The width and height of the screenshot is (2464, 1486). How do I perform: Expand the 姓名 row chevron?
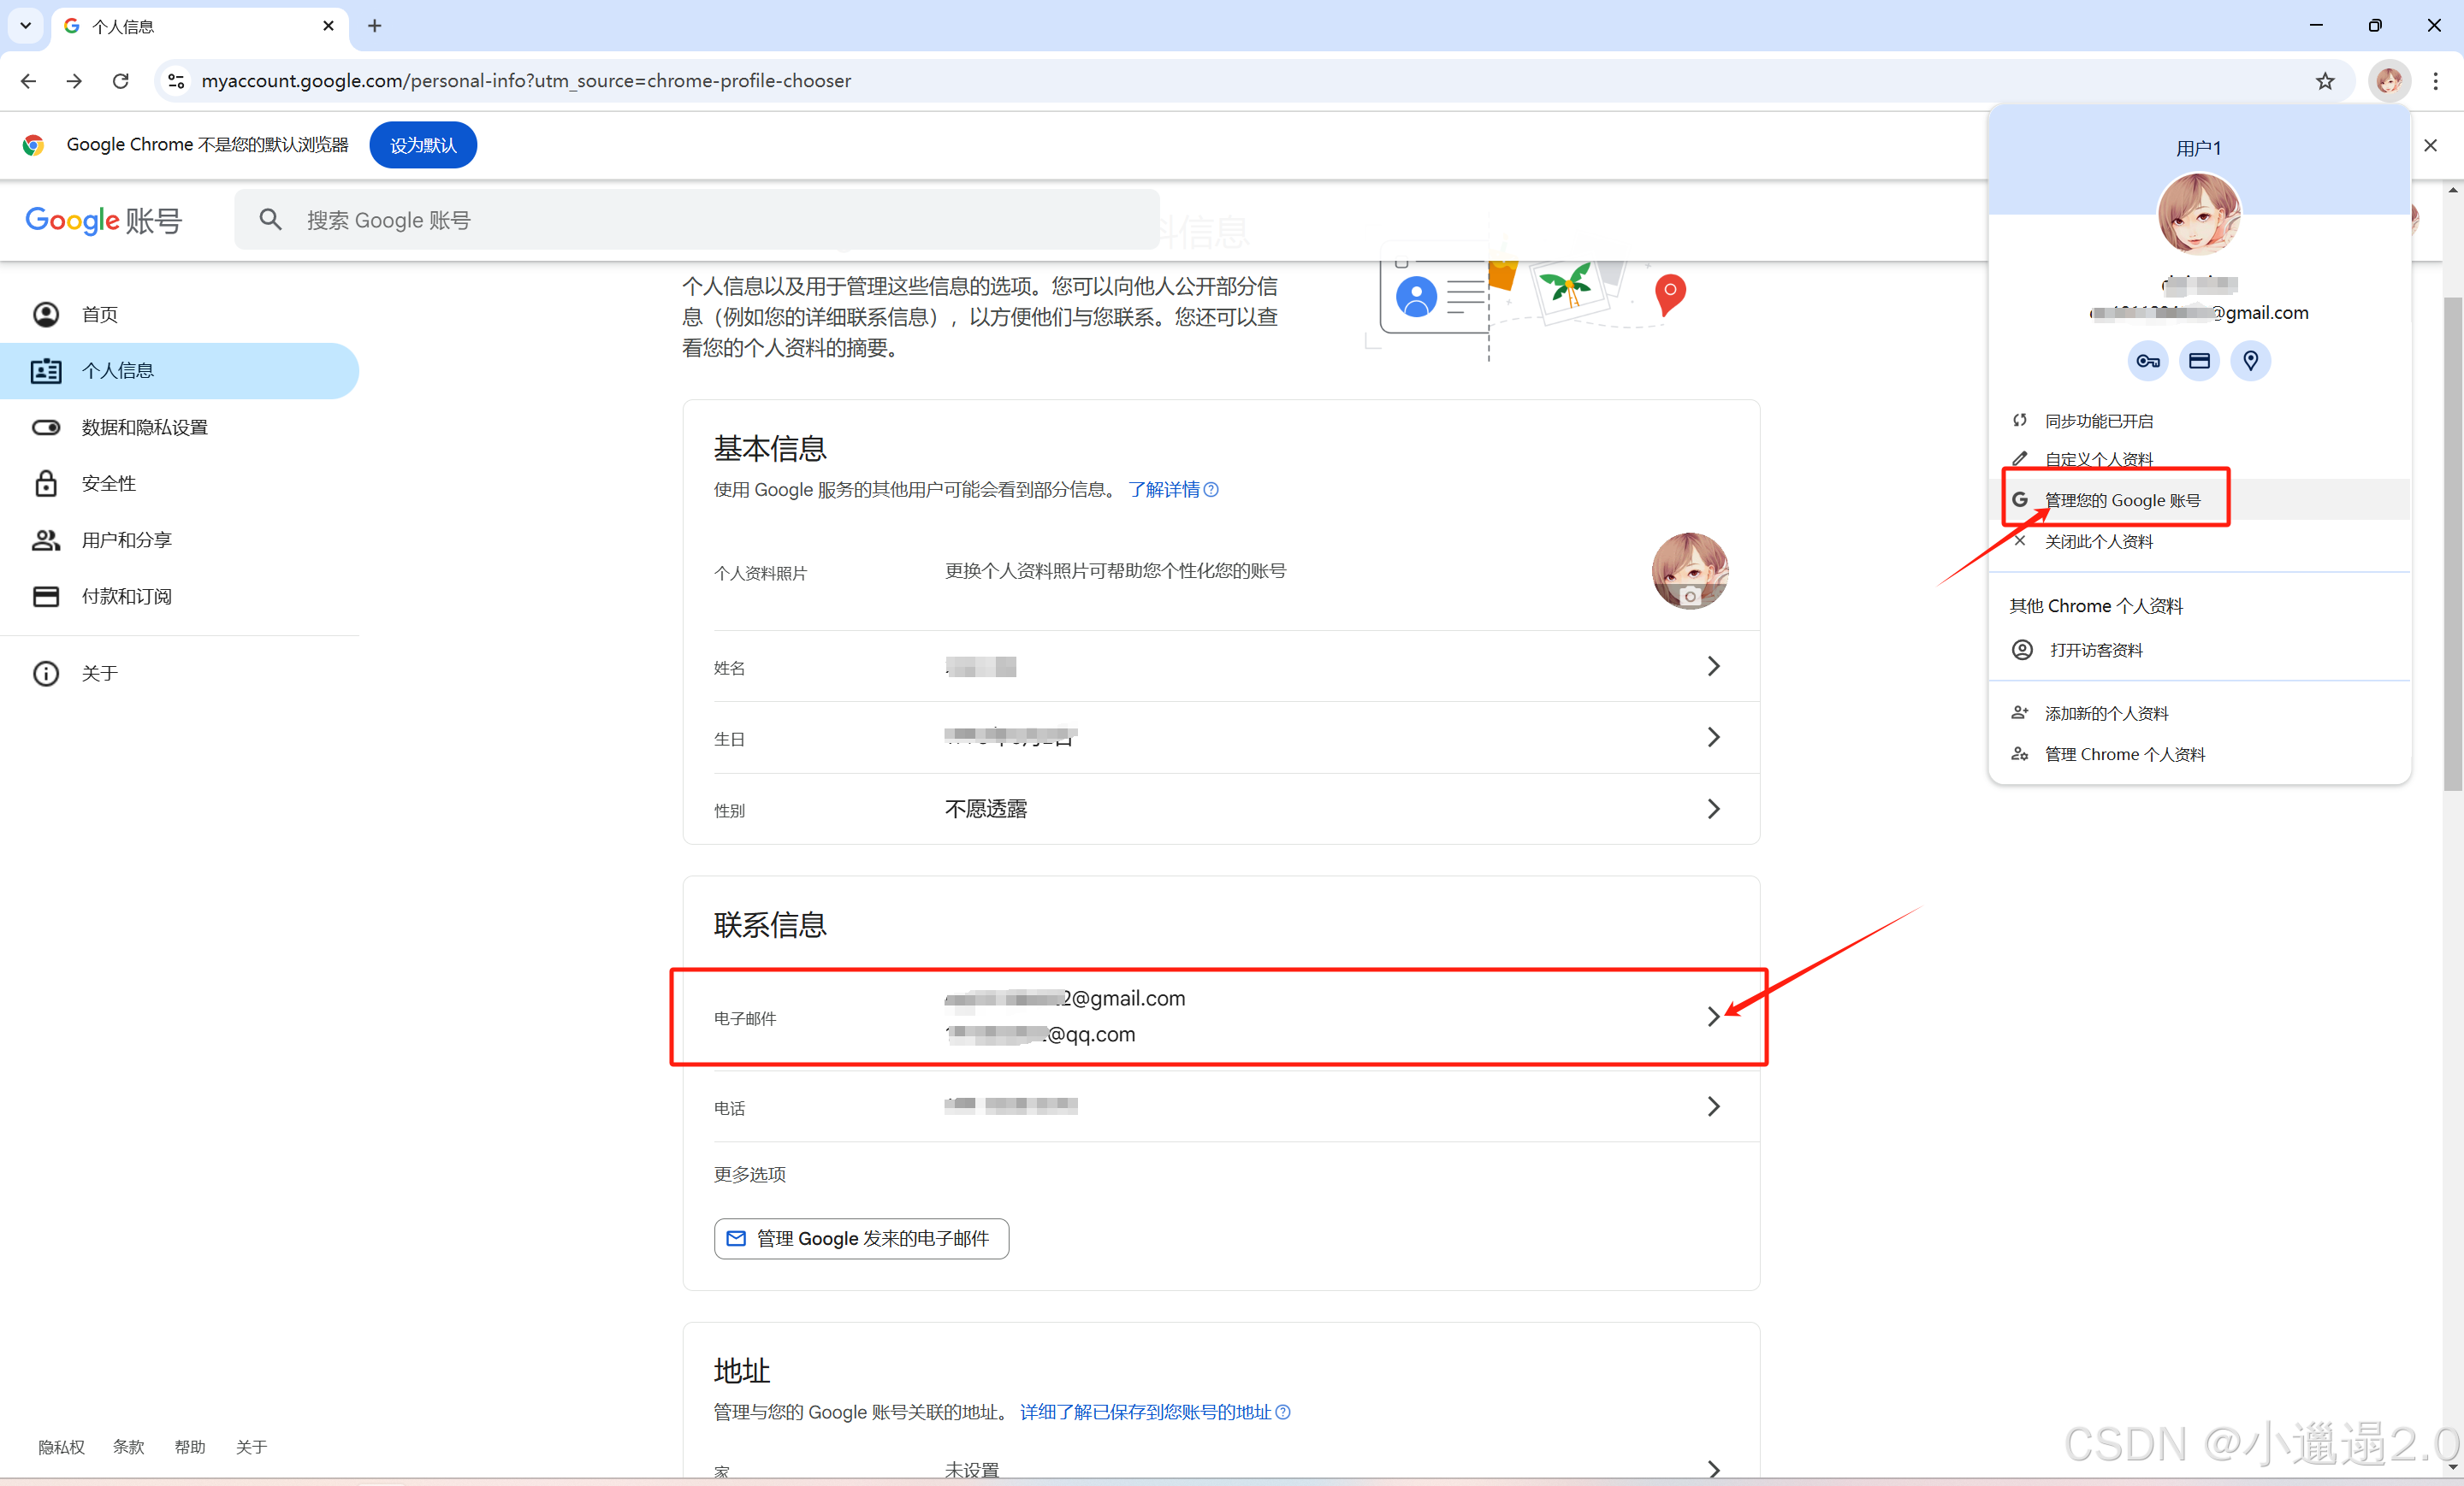[x=1713, y=667]
